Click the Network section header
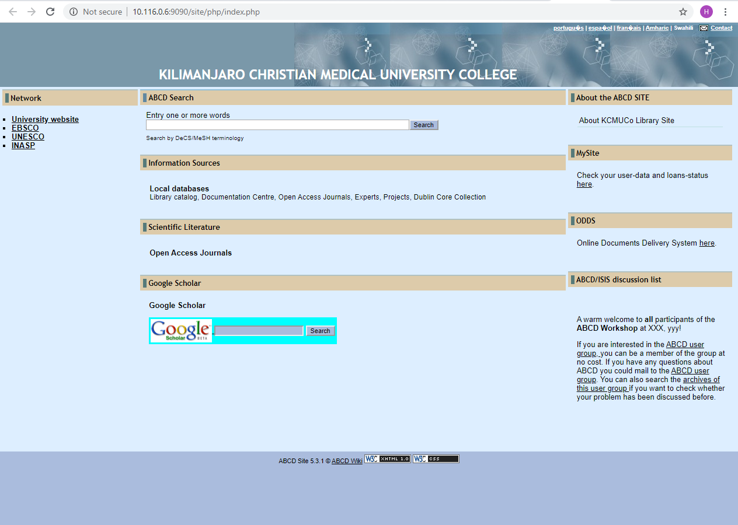The width and height of the screenshot is (738, 525). tap(70, 98)
